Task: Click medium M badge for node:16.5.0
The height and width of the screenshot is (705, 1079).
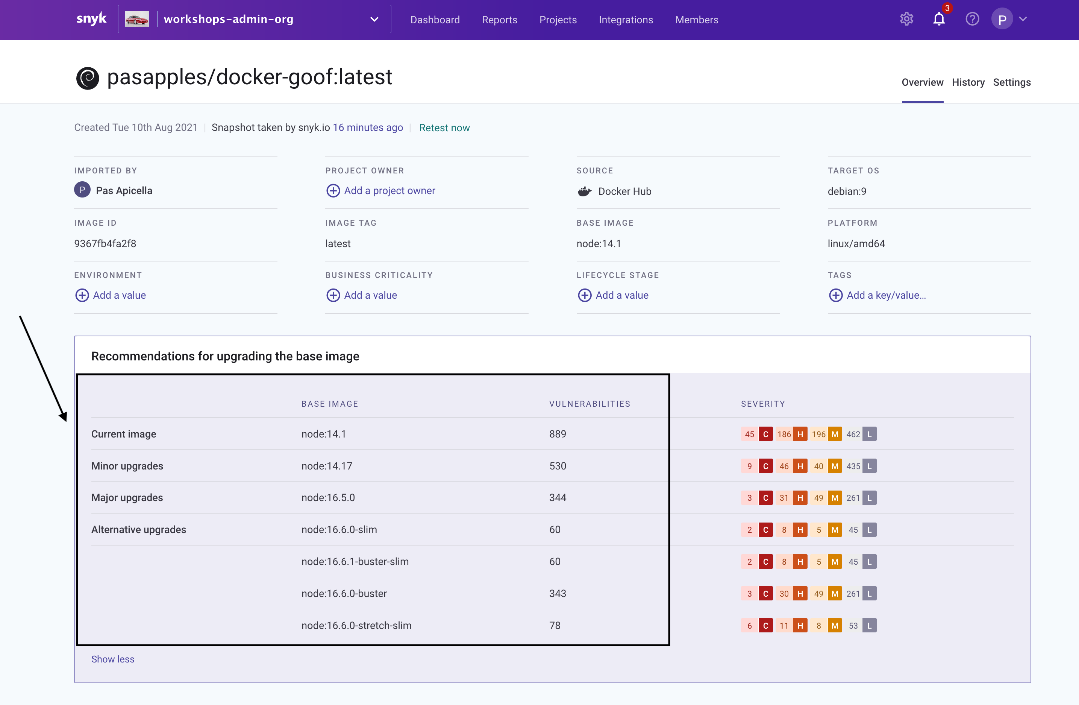Action: [835, 498]
